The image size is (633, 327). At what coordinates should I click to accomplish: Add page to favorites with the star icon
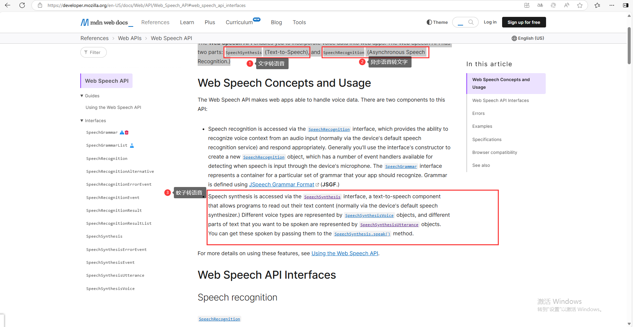pos(580,5)
